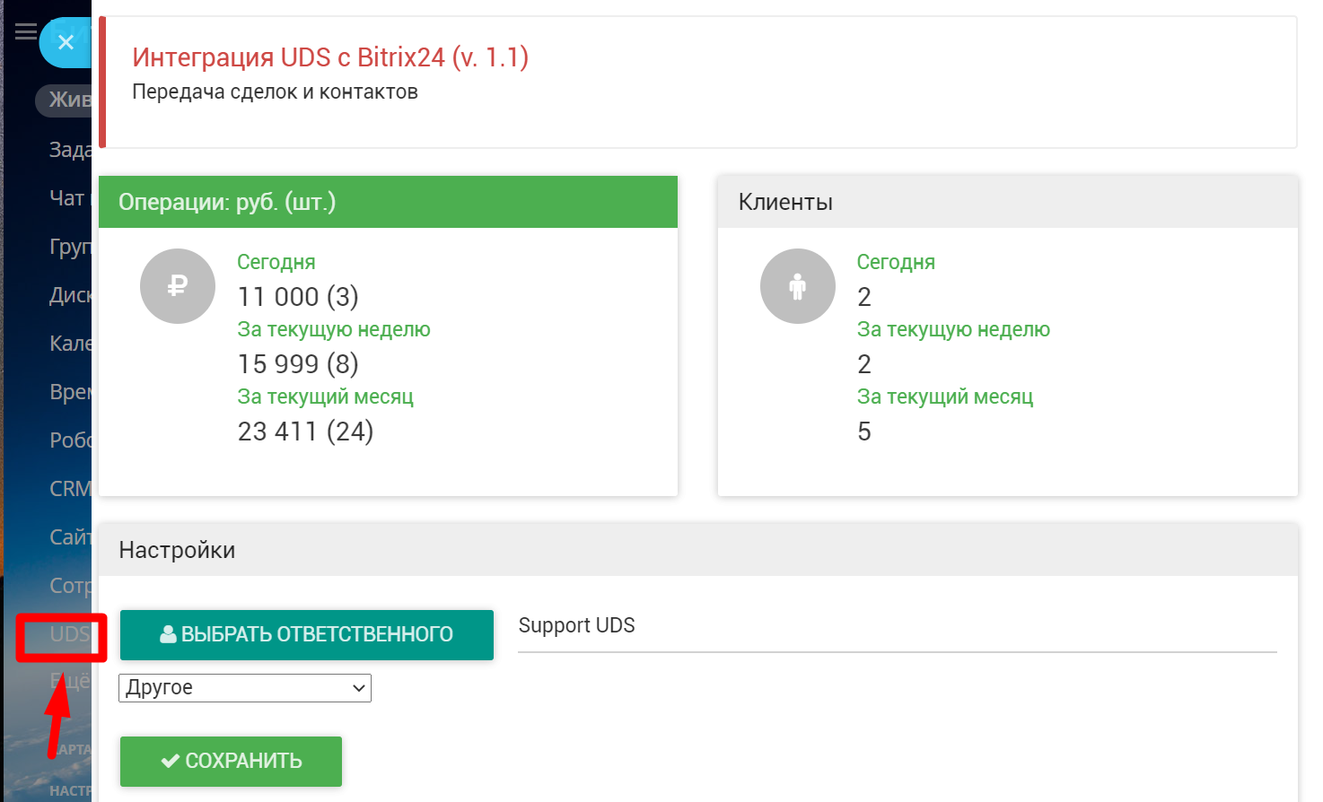Open the "Чат" sidebar item
1323x802 pixels.
click(67, 198)
